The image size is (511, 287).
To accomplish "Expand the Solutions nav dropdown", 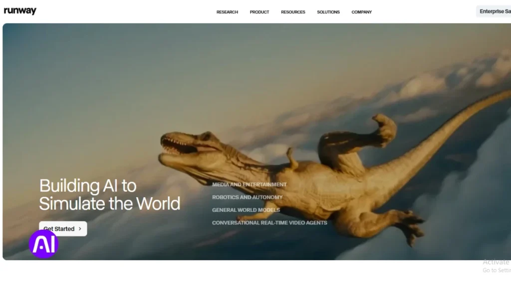I will (328, 12).
